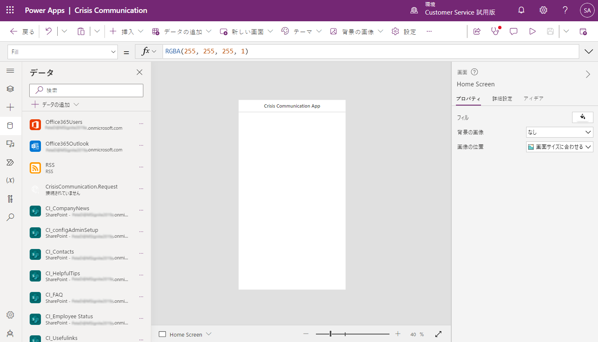Open the Tree view layers icon

[x=10, y=89]
